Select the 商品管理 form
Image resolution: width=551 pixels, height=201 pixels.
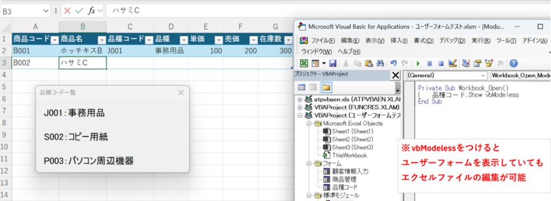pyautogui.click(x=345, y=179)
